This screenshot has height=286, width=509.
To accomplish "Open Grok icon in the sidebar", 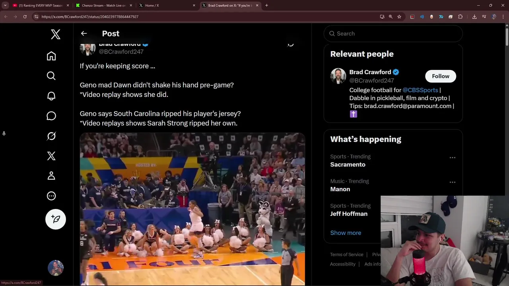I will [51, 136].
